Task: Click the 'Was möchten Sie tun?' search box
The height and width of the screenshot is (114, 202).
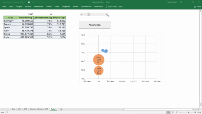Action: [x=114, y=7]
